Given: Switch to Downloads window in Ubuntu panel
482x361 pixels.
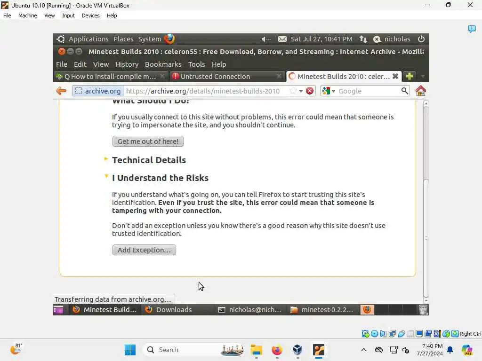Looking at the screenshot, I should pyautogui.click(x=177, y=310).
